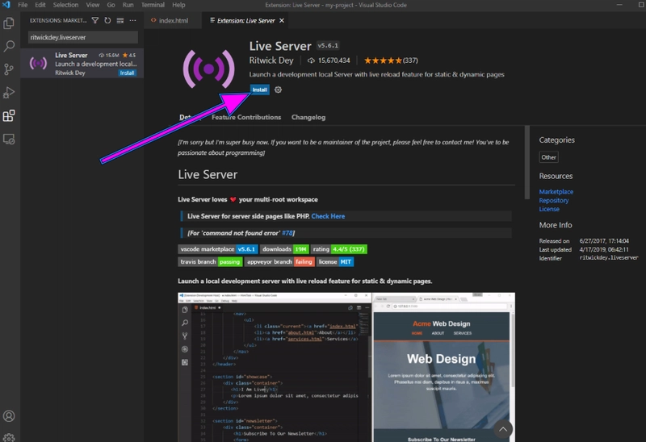This screenshot has height=442, width=646.
Task: Open the View menu
Action: 93,5
